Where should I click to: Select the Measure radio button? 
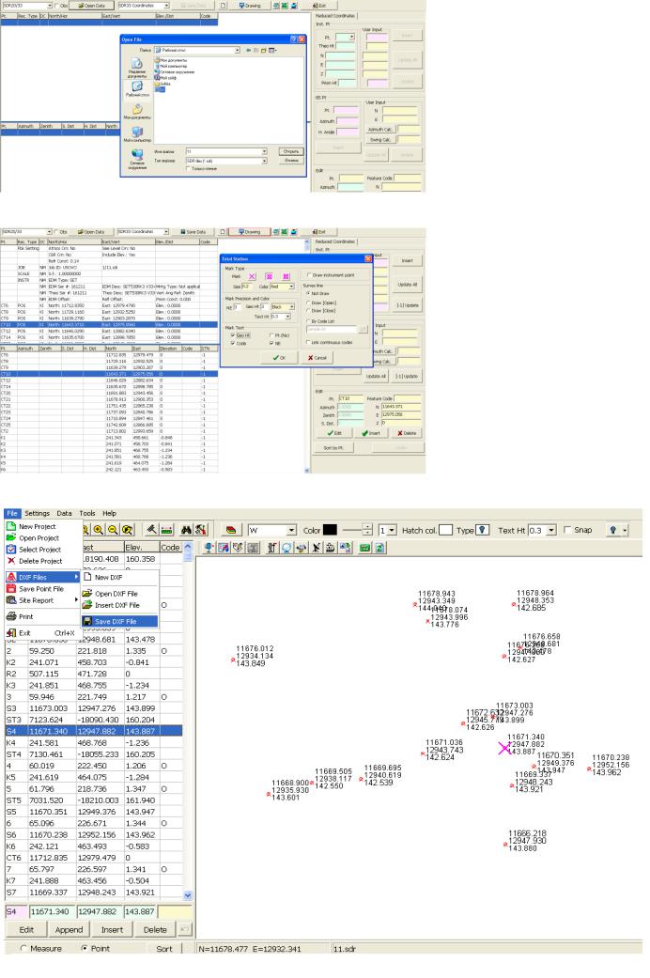(23, 949)
